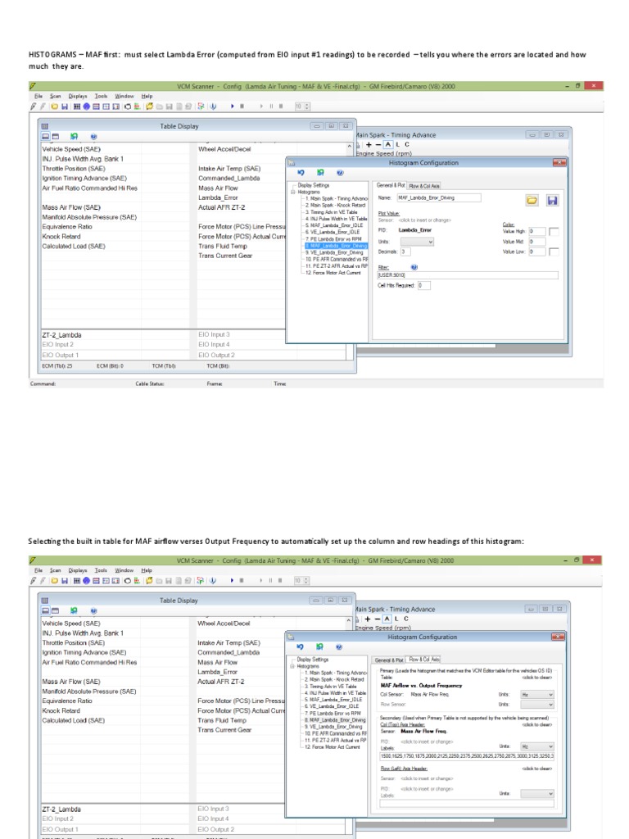Click the A button in first screenshot's Main Spark toolbar
This screenshot has height=839, width=629.
tap(387, 144)
